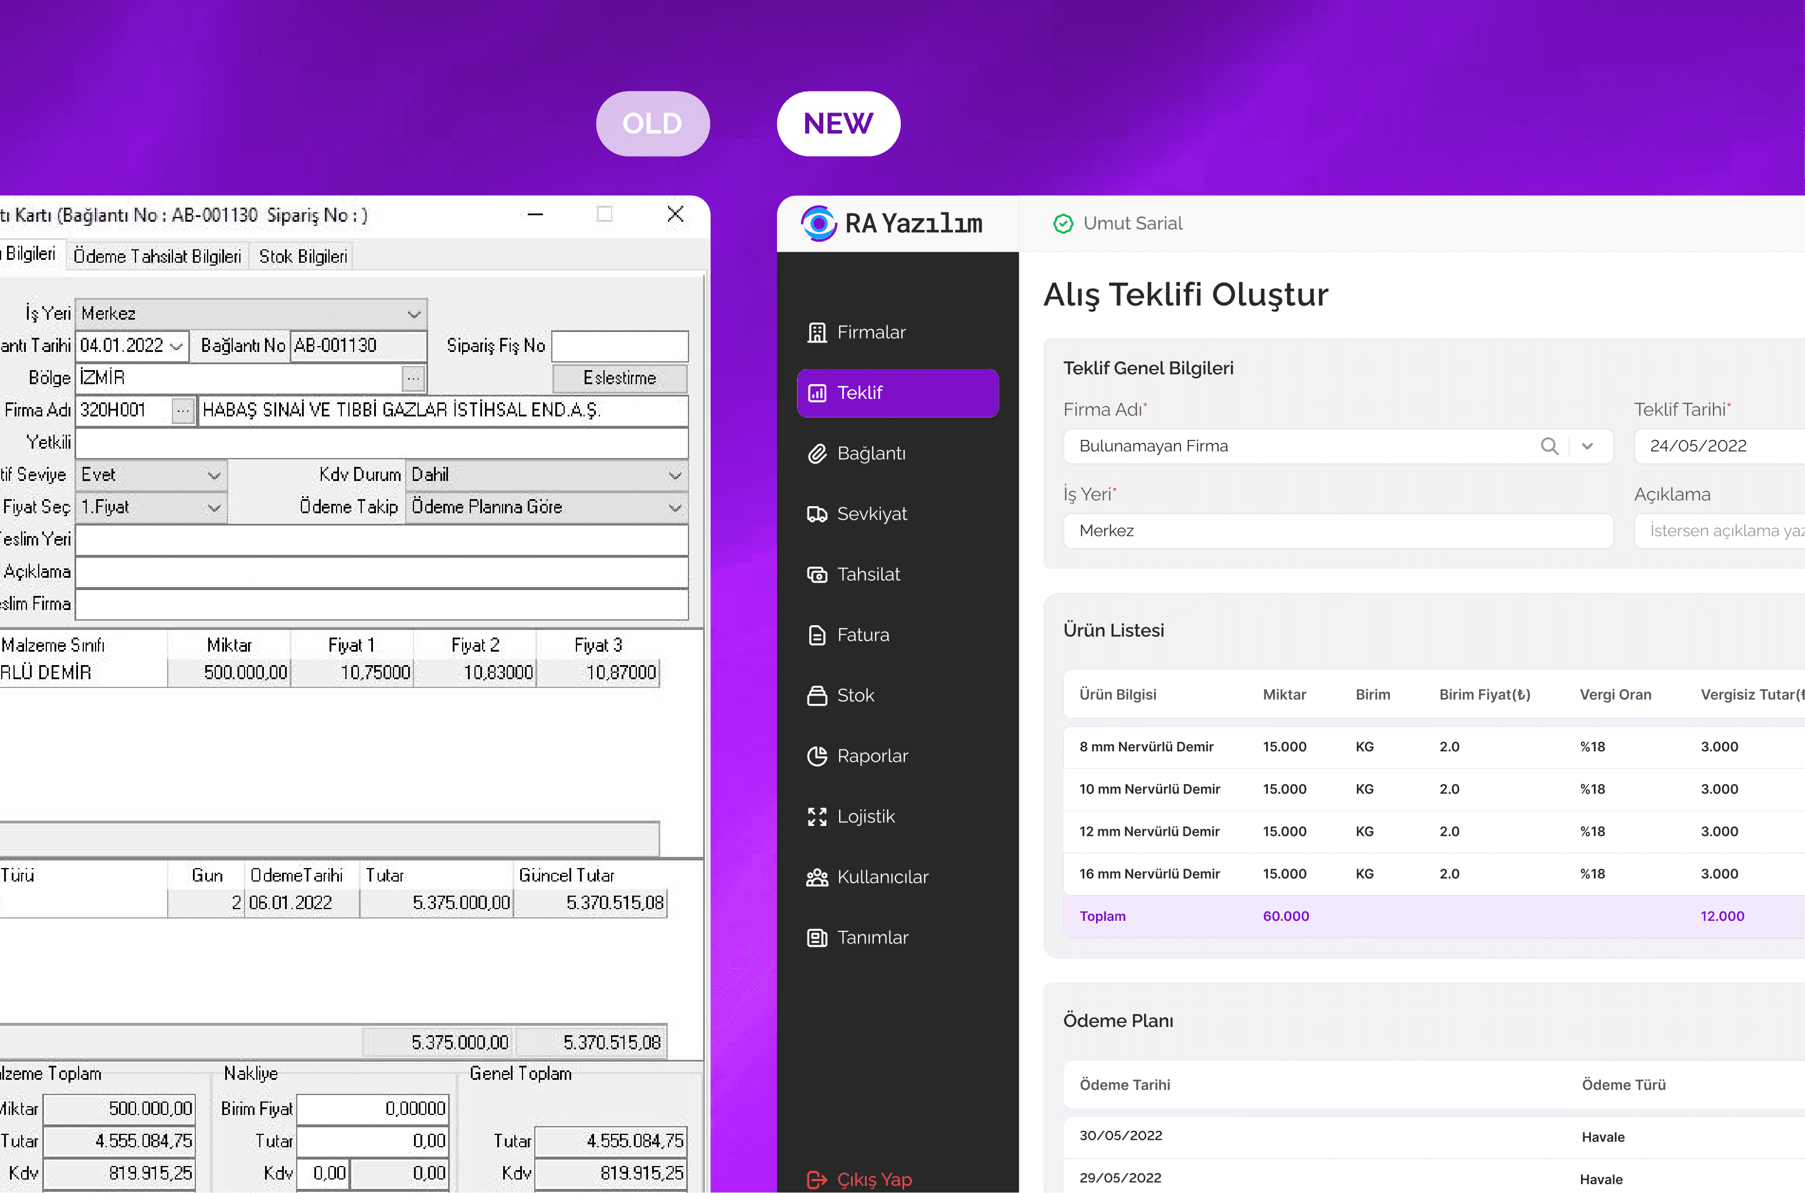Viewport: 1805px width, 1193px height.
Task: Open Firmalar from the sidebar icon
Action: pyautogui.click(x=817, y=333)
